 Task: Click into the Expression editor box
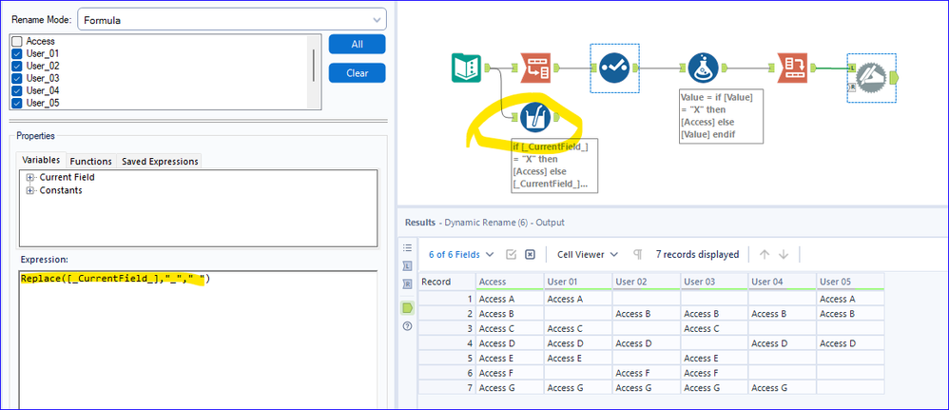coord(198,340)
